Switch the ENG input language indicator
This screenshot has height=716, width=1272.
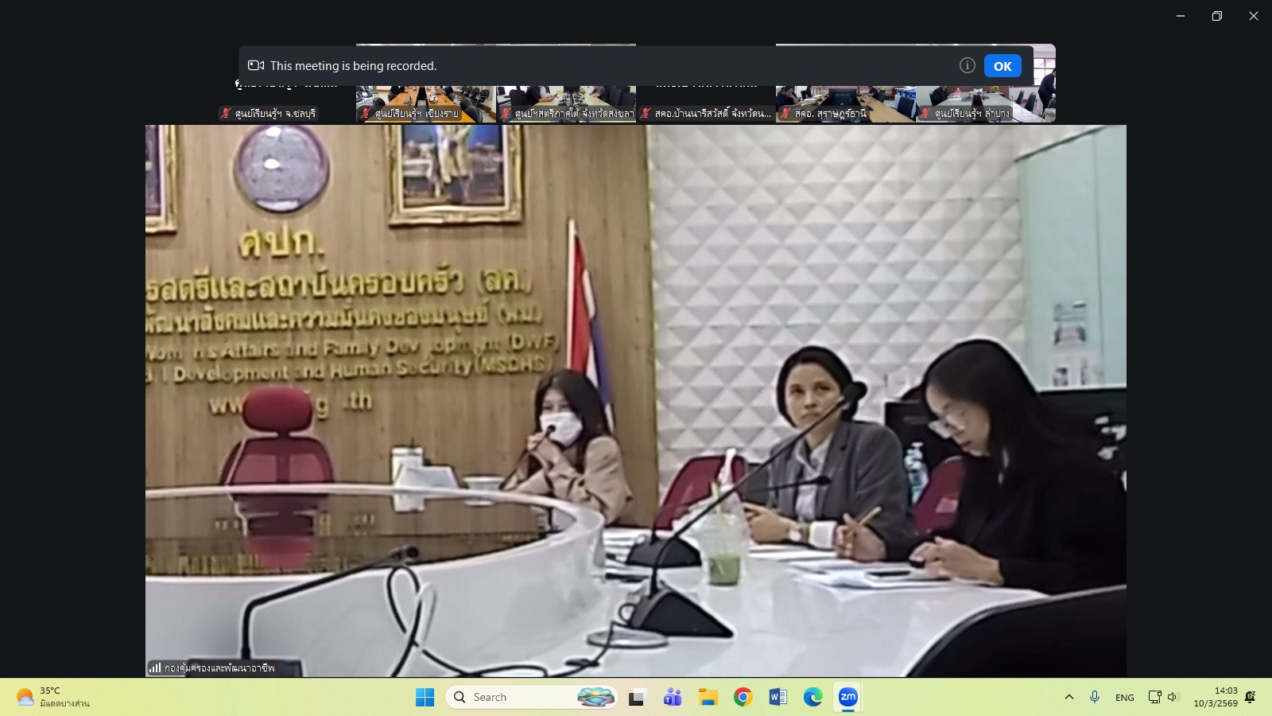click(1124, 698)
